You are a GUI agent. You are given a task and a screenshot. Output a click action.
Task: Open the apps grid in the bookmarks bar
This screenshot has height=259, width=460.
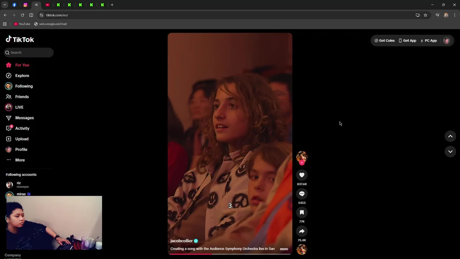point(5,24)
